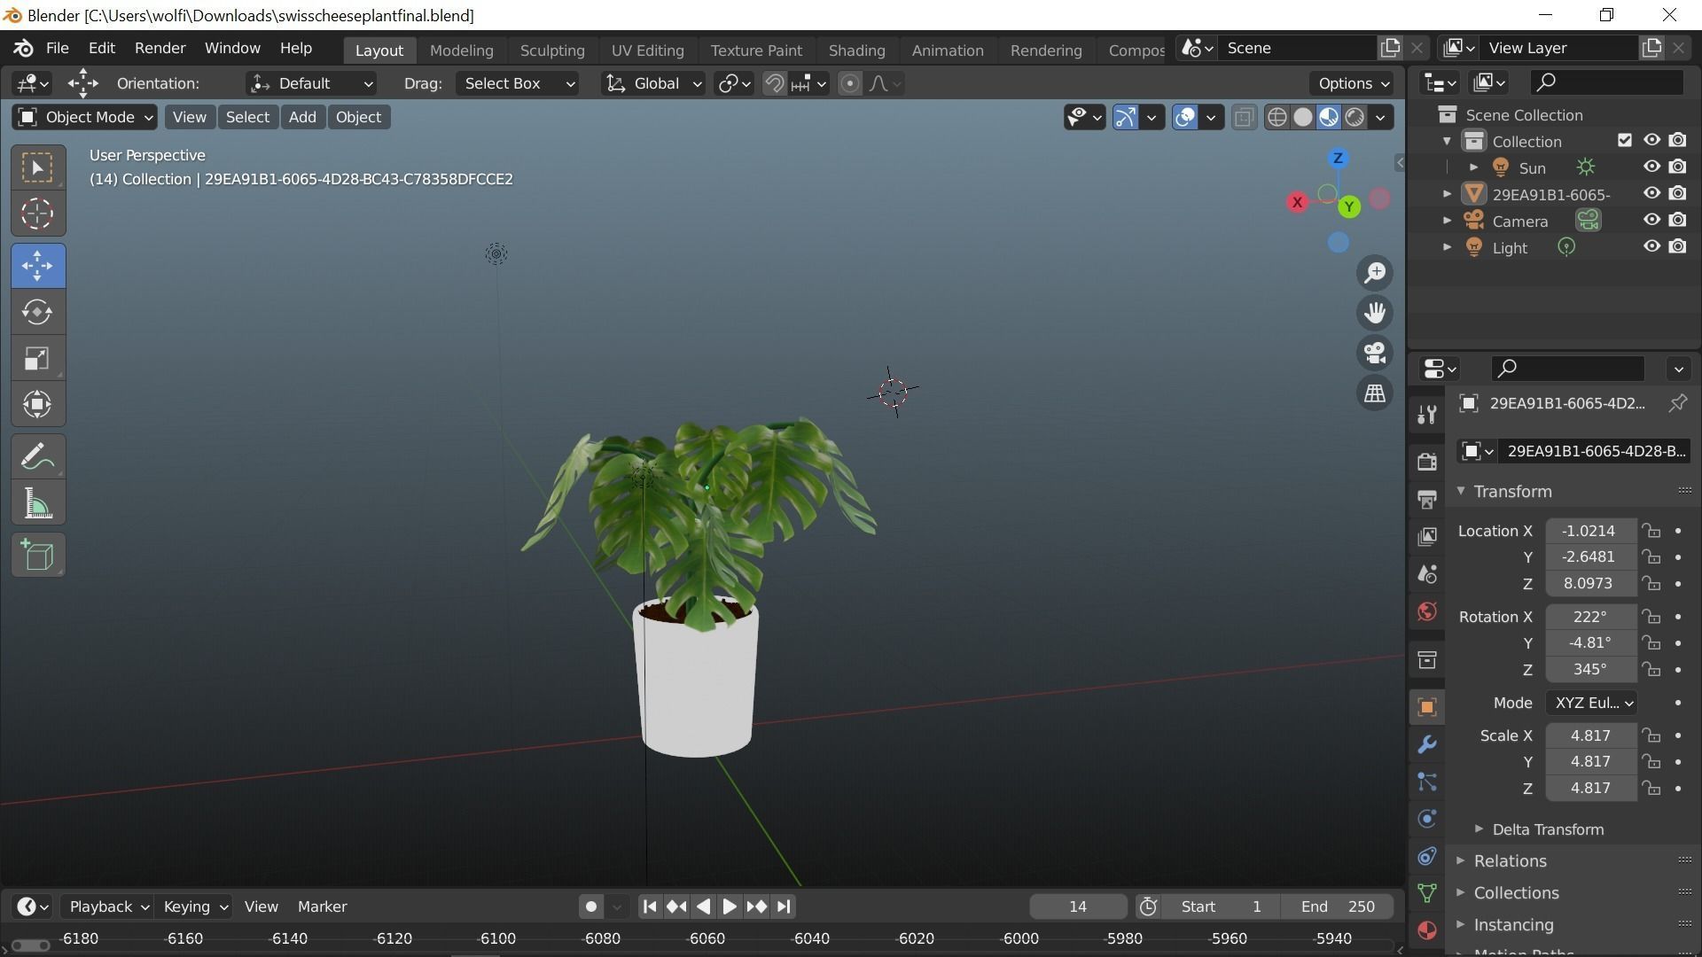Open the Playback popover
1702x957 pixels.
coord(109,906)
